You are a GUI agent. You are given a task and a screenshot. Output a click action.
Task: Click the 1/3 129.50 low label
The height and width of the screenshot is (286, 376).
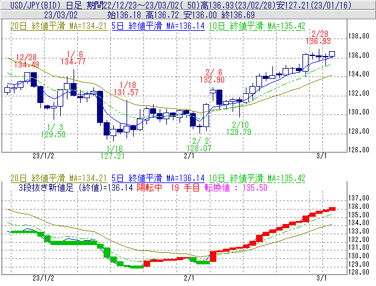point(53,131)
